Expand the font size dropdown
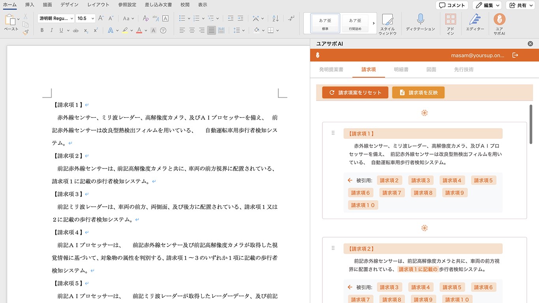The height and width of the screenshot is (303, 539). pos(93,19)
